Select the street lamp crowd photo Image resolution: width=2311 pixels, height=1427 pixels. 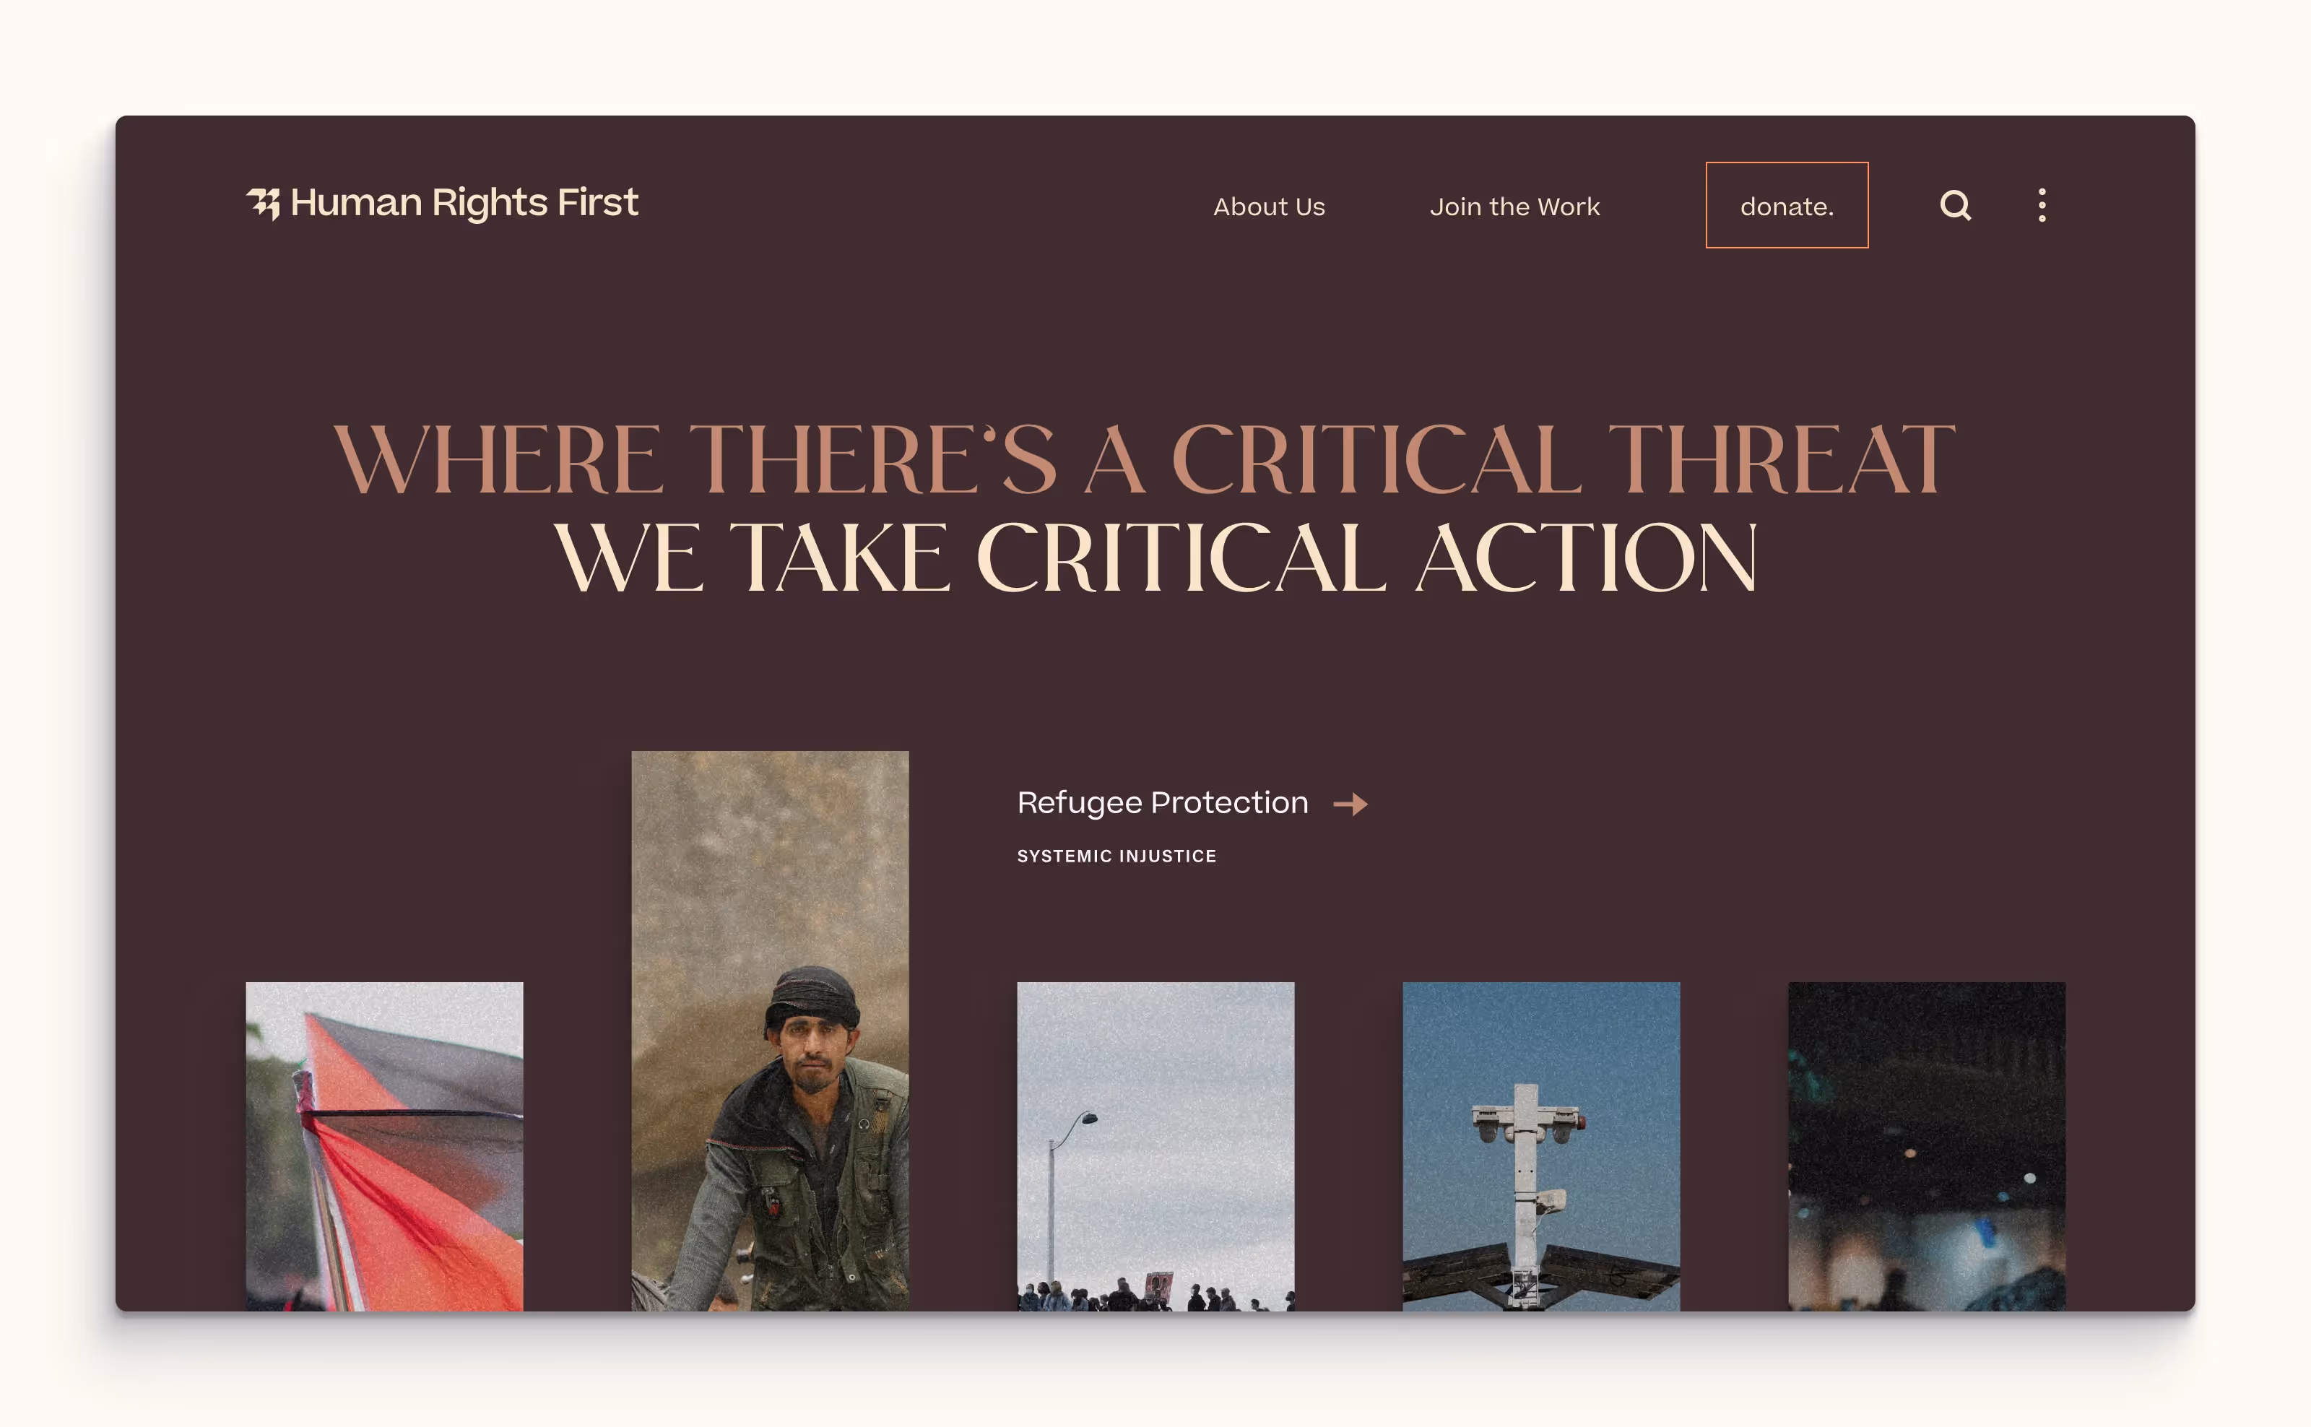coord(1155,1146)
